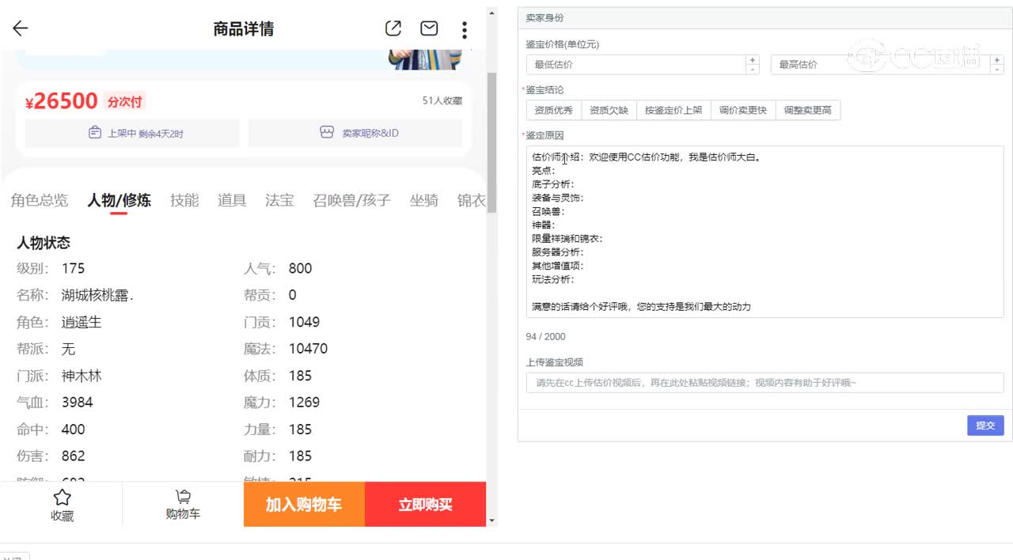Viewport: 1013px width, 560px height.
Task: Open the mail message icon
Action: point(429,29)
